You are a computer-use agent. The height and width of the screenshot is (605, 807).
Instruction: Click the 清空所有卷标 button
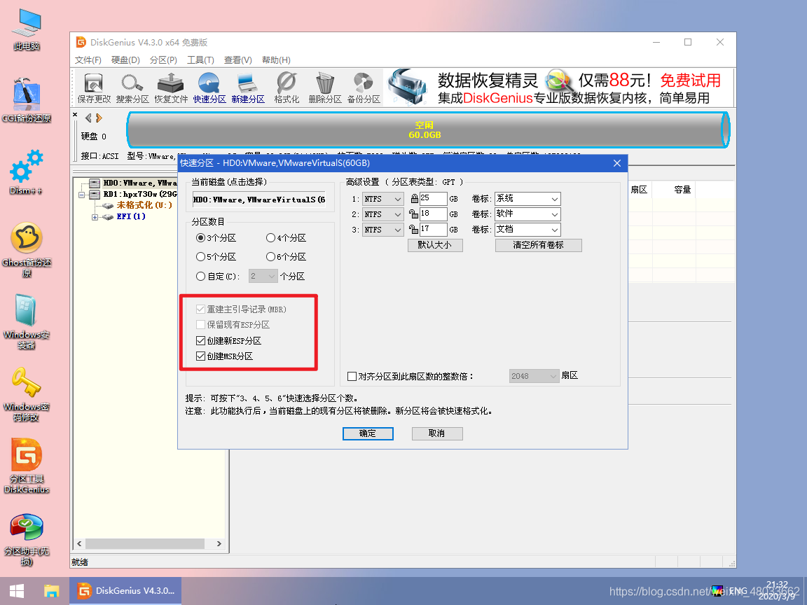[x=538, y=245]
